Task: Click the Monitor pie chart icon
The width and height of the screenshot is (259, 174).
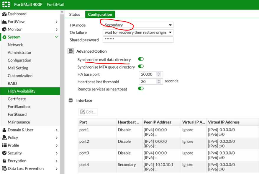Action: pos(4,29)
